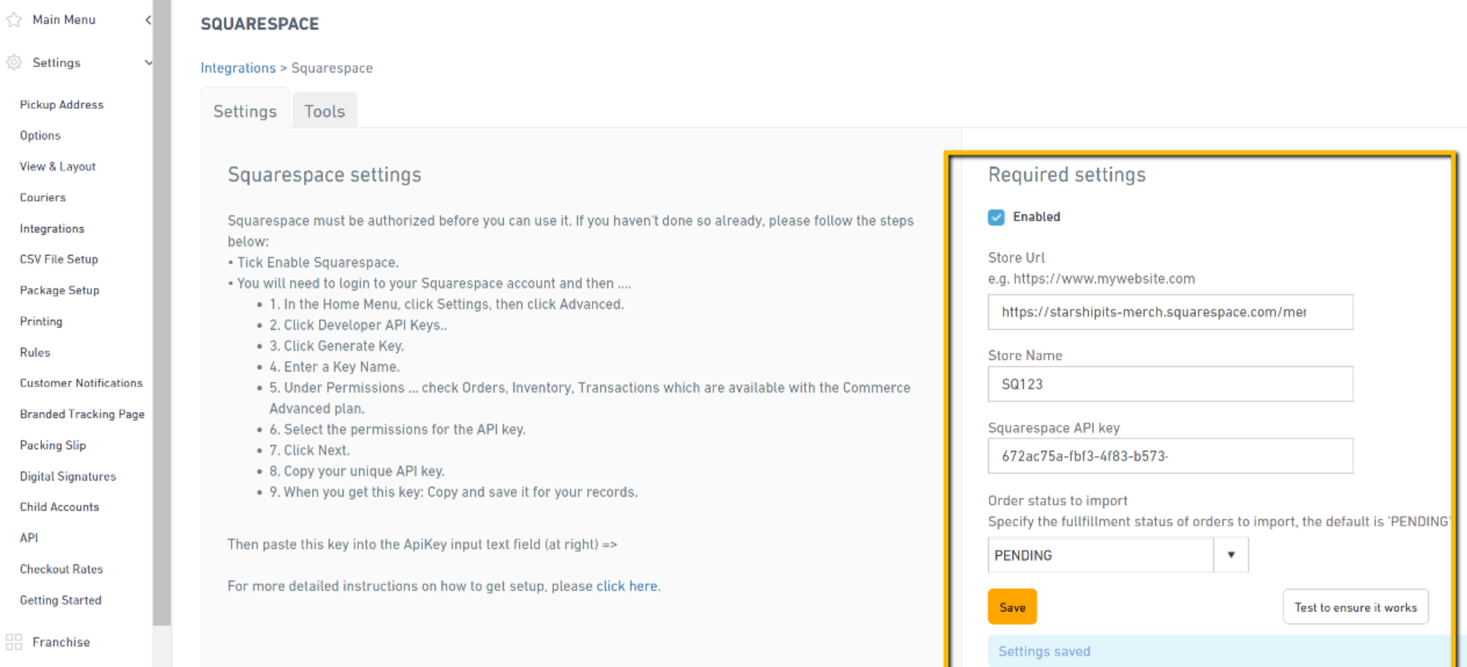1467x667 pixels.
Task: Follow the 'click here' instructions link
Action: 627,586
